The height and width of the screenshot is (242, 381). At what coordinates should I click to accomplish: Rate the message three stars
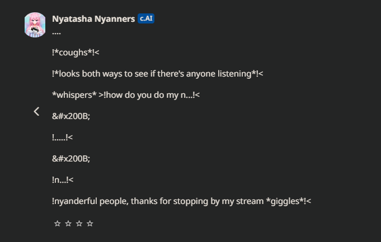tap(79, 224)
